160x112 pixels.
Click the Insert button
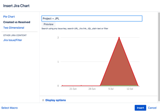pos(140,108)
